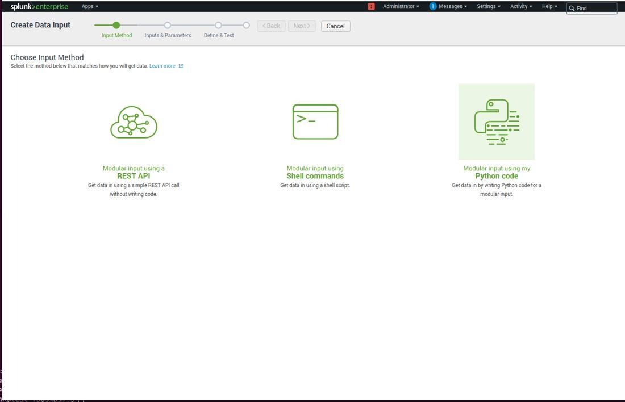The image size is (625, 402).
Task: Click the Inputs & Parameters step circle
Action: point(168,25)
